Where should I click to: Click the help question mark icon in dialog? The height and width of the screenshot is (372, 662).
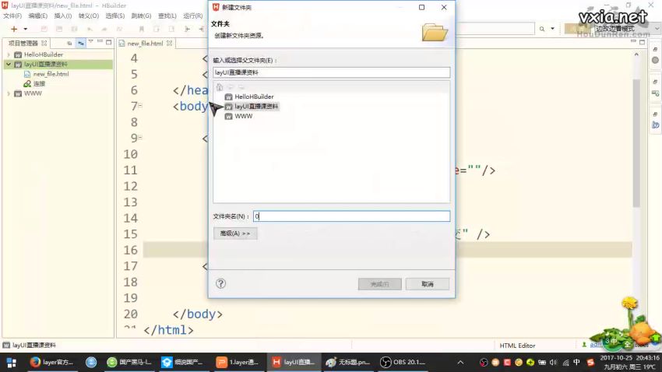tap(221, 283)
